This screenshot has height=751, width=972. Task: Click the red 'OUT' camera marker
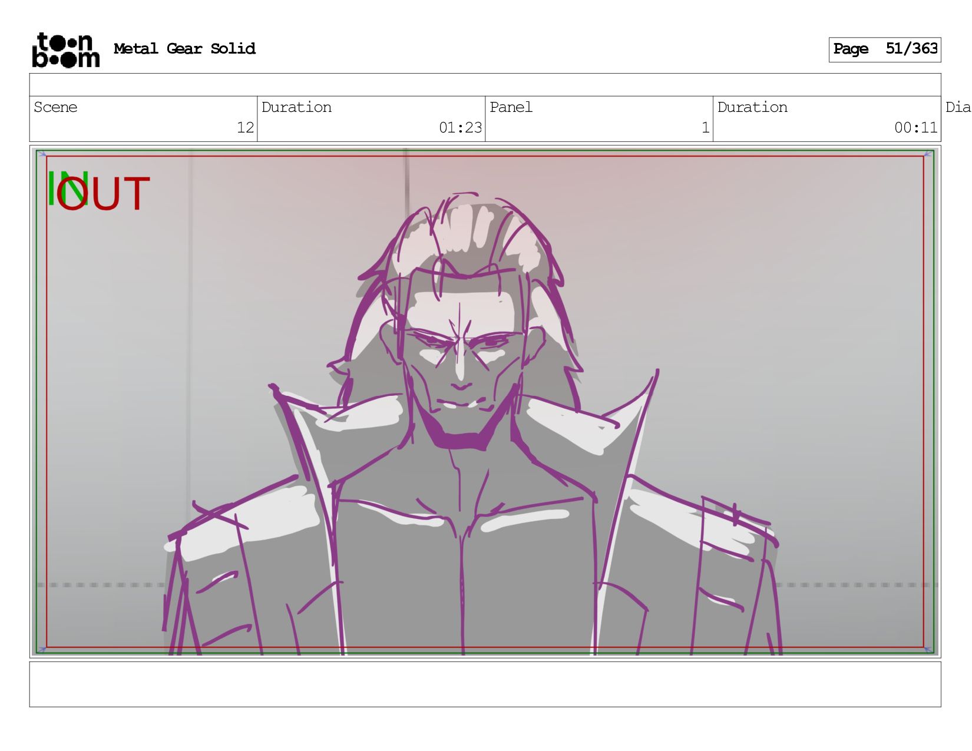coord(104,194)
